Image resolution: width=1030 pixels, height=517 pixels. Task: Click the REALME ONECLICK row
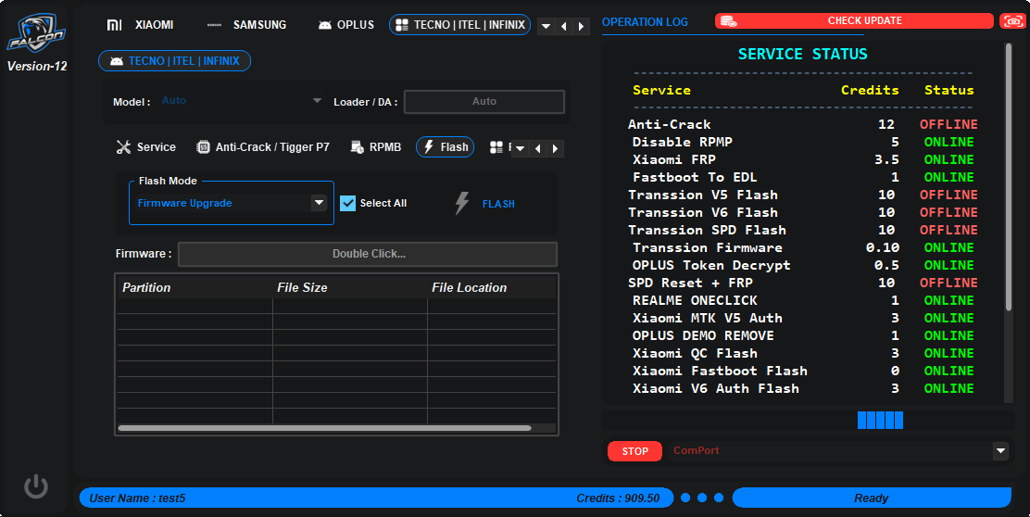803,300
